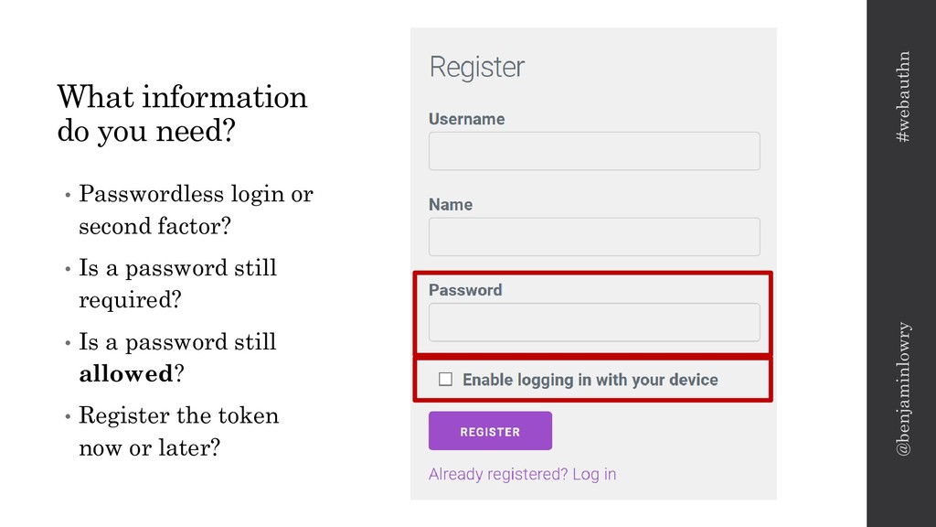Tick the device login checkbox
Viewport: 936px width, 527px height.
(x=446, y=380)
